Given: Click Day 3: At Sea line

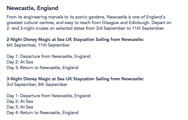Looking at the screenshot, I should (x=20, y=107).
